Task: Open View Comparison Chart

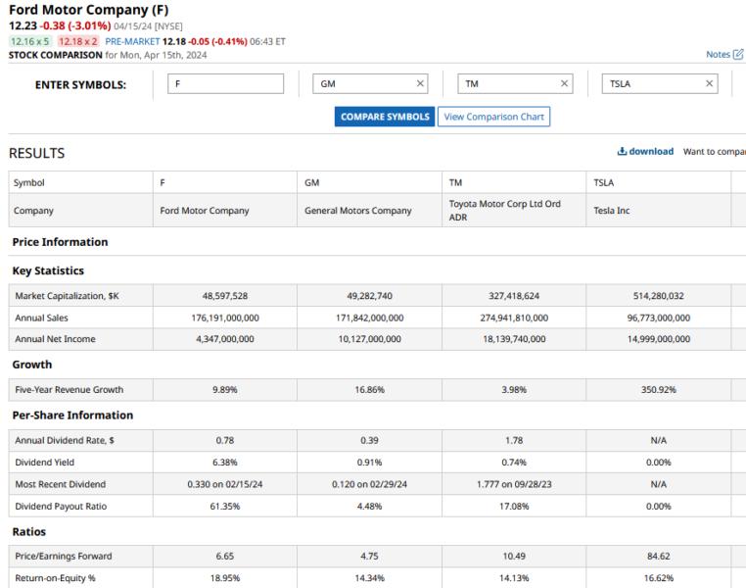Action: [493, 117]
